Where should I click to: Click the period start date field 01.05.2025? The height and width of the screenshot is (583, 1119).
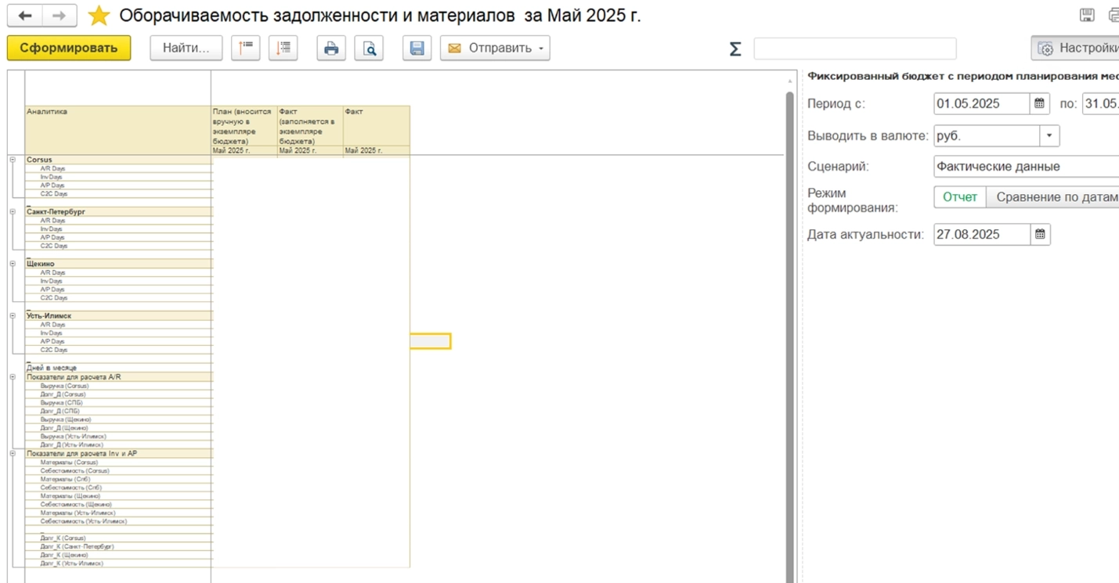982,103
